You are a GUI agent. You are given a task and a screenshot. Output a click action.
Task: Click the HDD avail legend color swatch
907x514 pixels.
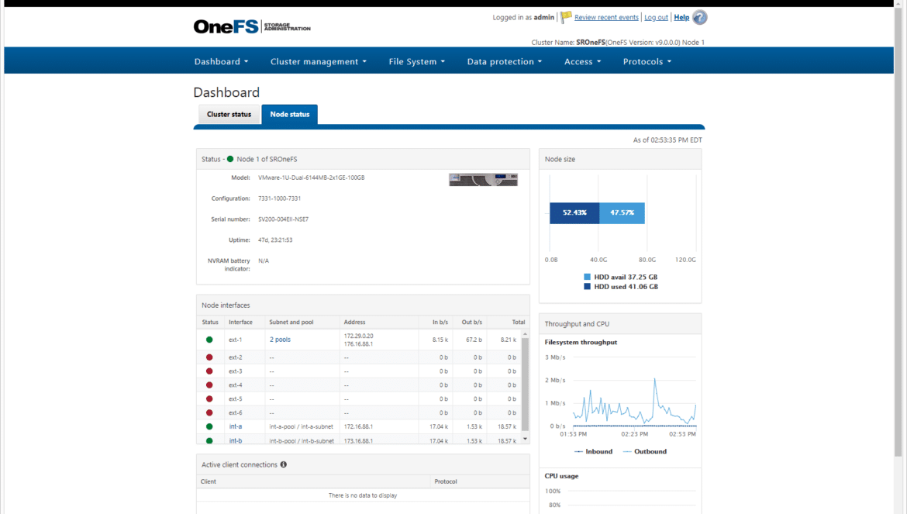[587, 277]
